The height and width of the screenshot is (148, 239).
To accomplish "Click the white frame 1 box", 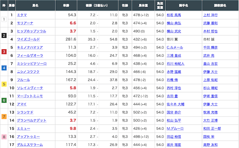I will 4,19.
